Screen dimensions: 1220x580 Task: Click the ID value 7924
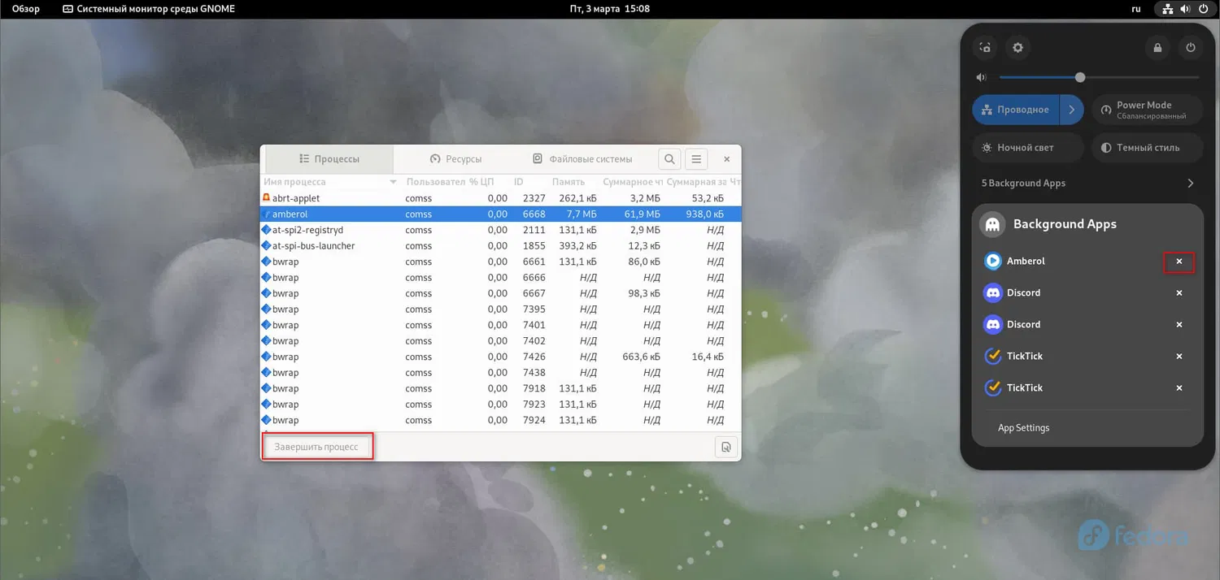point(534,421)
